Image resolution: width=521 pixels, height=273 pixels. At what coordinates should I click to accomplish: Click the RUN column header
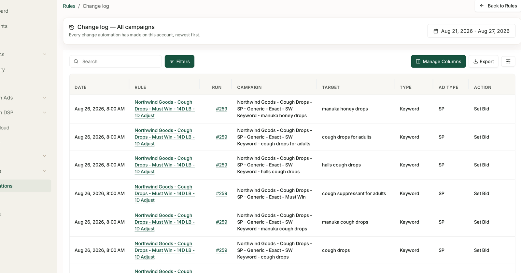pos(217,87)
